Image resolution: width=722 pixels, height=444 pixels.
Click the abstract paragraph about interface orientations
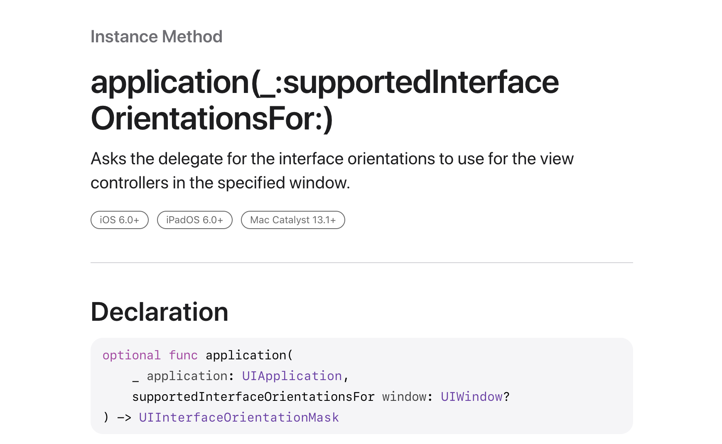332,171
